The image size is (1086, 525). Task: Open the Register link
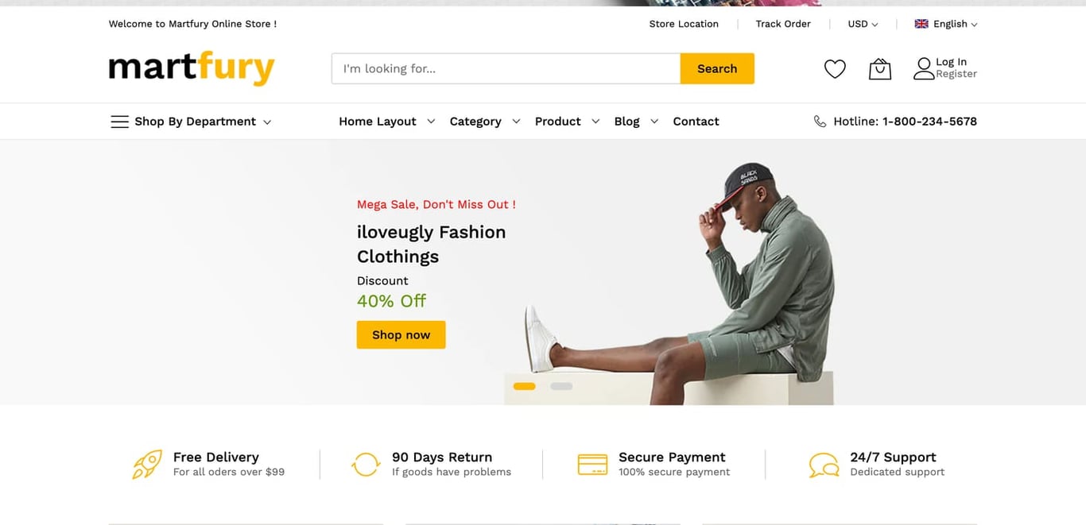[x=956, y=73]
